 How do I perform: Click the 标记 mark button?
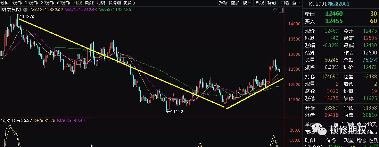coord(271,3)
